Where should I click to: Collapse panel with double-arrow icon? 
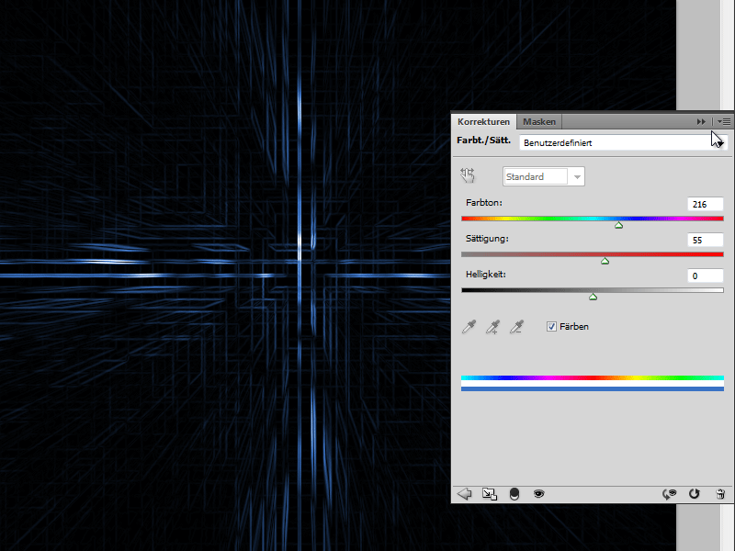701,122
